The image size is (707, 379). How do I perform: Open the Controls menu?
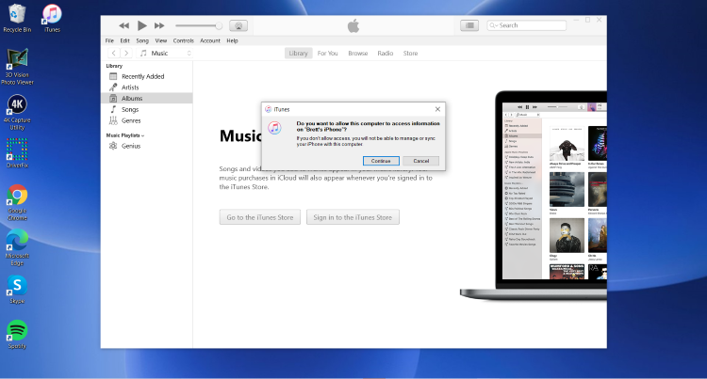[x=183, y=40]
